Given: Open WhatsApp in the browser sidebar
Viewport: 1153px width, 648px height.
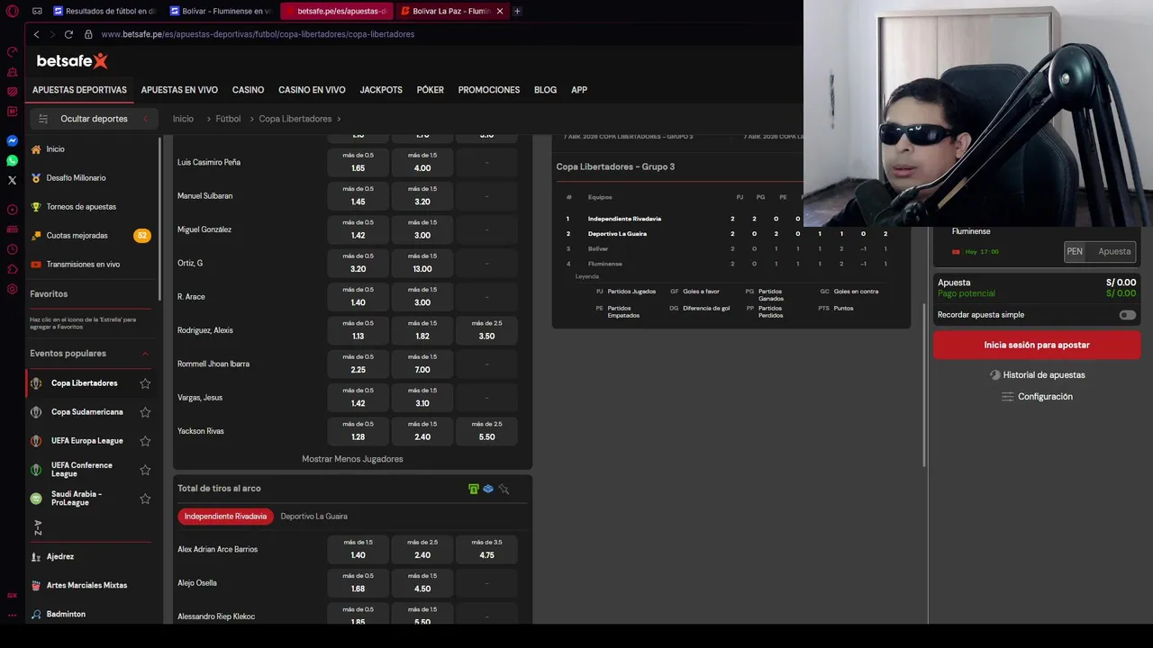Looking at the screenshot, I should tap(12, 161).
